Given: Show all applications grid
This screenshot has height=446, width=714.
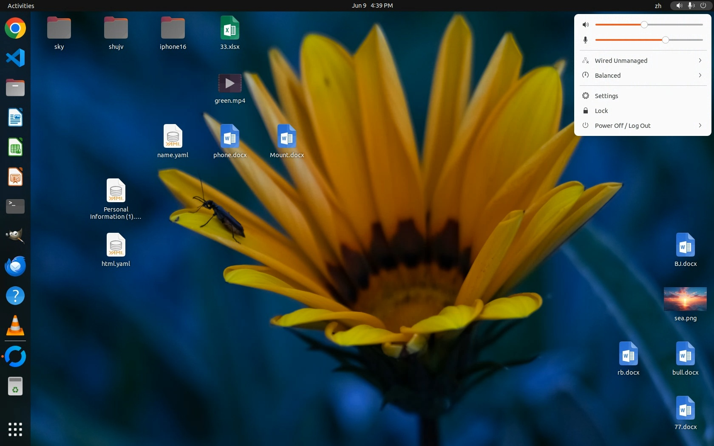Looking at the screenshot, I should click(15, 429).
